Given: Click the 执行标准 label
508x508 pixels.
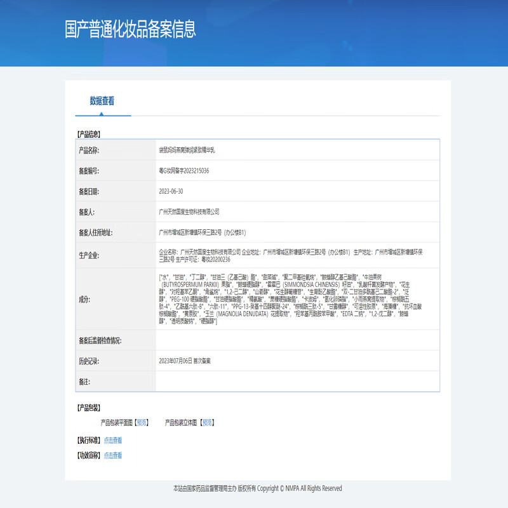Looking at the screenshot, I should pyautogui.click(x=89, y=440).
